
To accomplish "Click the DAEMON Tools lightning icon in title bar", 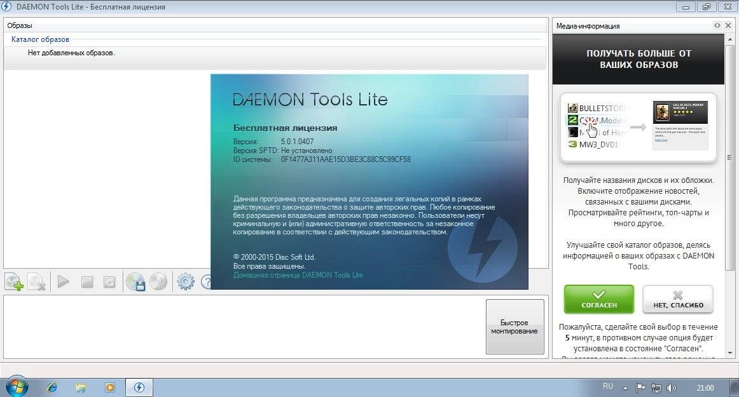I will tap(6, 6).
